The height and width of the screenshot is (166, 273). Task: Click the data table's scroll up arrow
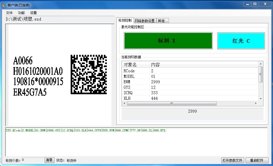click(261, 64)
